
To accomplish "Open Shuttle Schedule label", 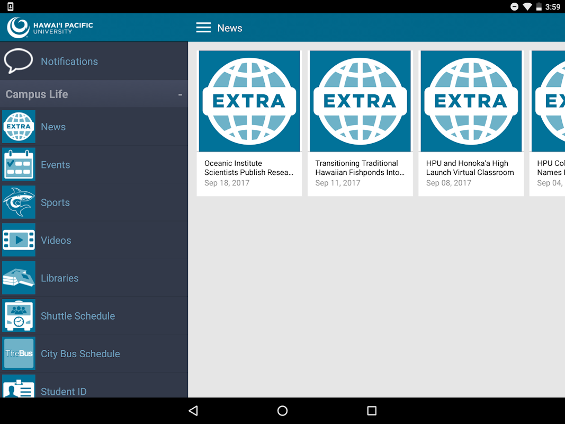I will coord(78,316).
